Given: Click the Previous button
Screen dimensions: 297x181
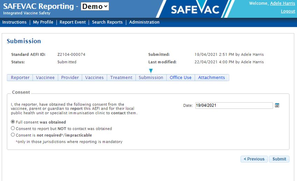Looking at the screenshot, I should click(254, 159).
